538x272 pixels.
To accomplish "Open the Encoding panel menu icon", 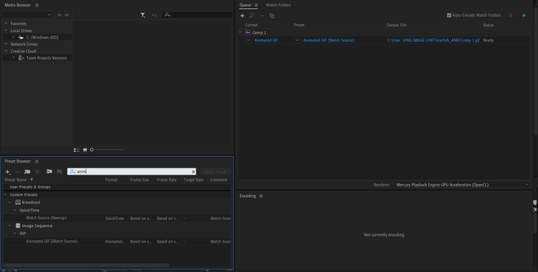I will [x=261, y=196].
